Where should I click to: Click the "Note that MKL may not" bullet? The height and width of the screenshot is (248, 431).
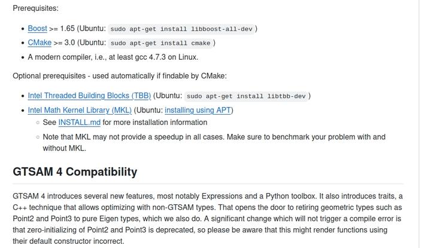pos(214,137)
